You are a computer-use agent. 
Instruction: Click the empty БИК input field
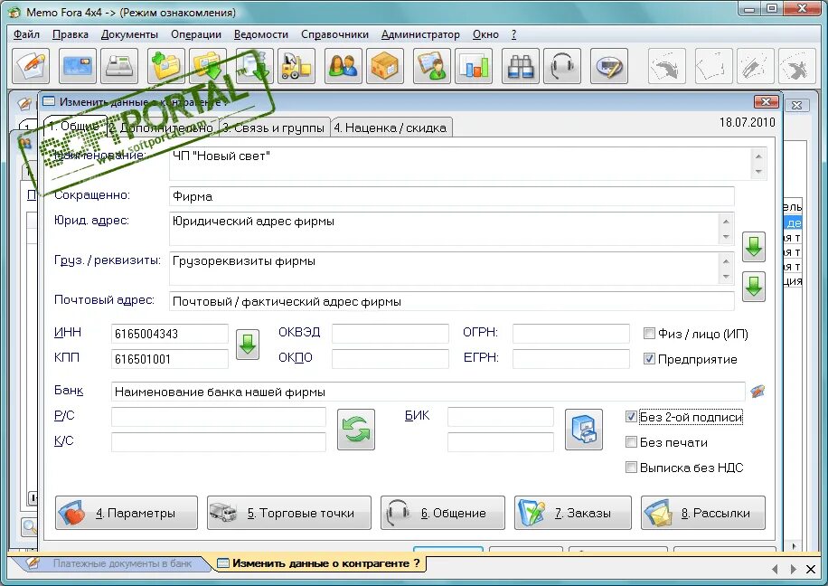pos(500,416)
